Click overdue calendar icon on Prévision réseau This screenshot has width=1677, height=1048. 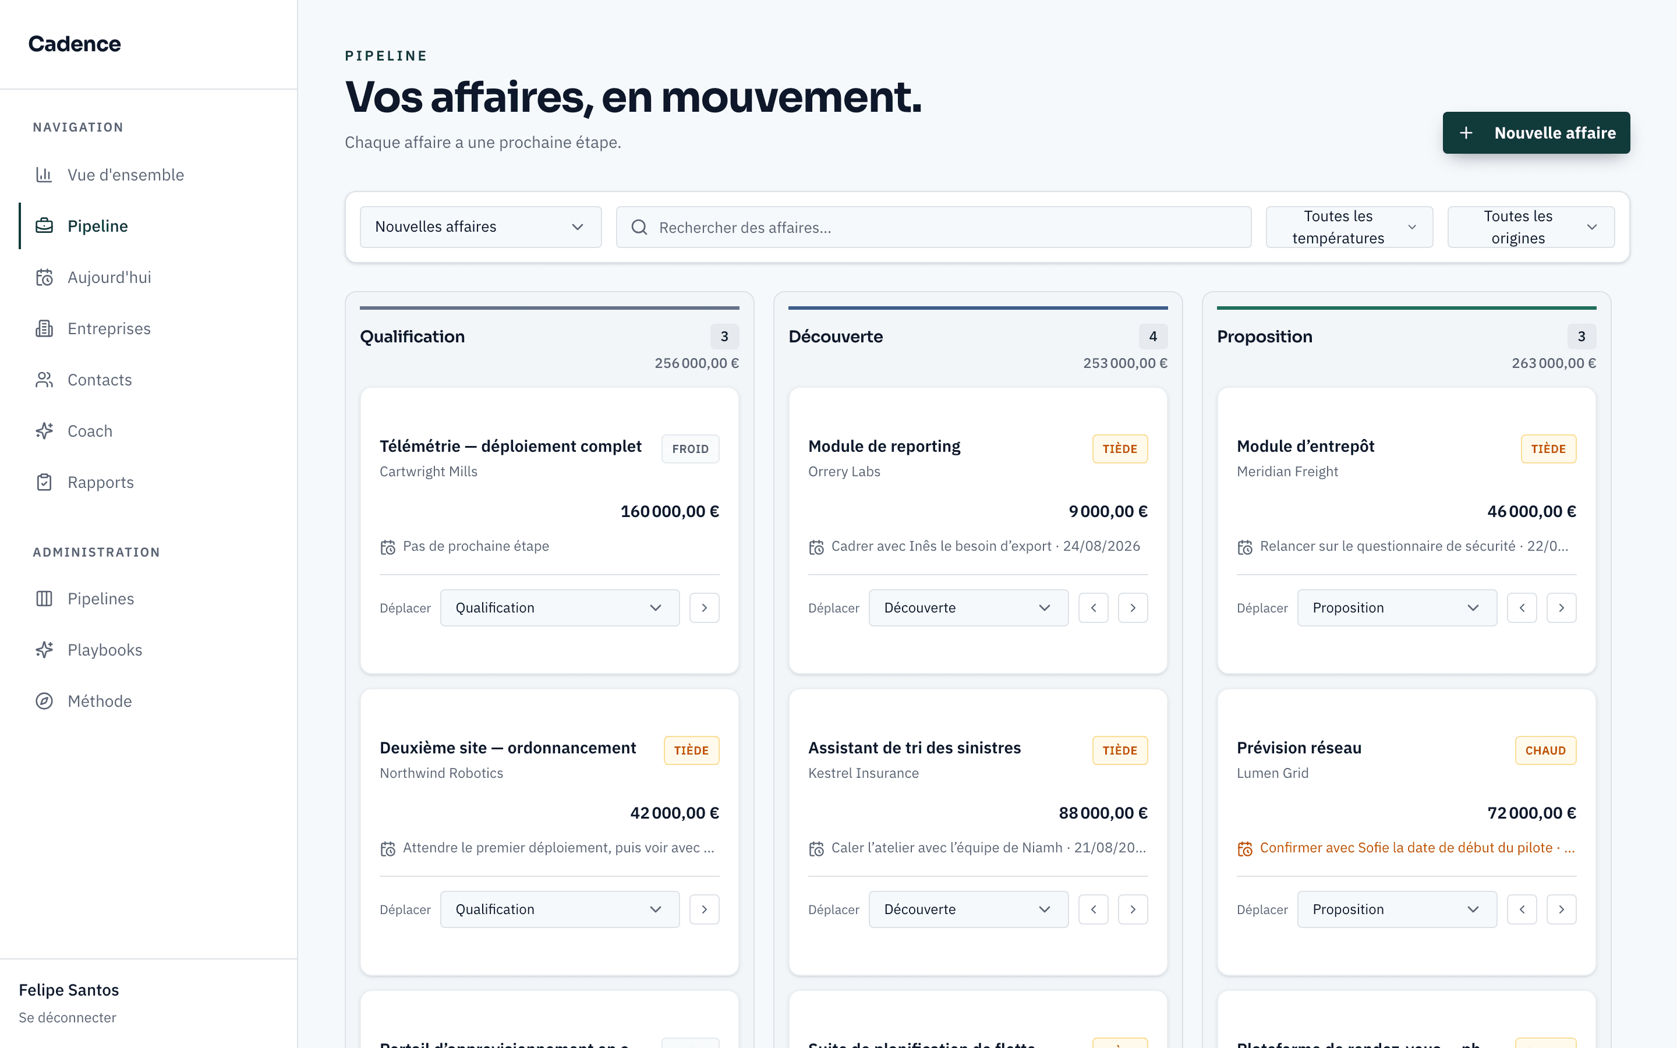tap(1246, 849)
